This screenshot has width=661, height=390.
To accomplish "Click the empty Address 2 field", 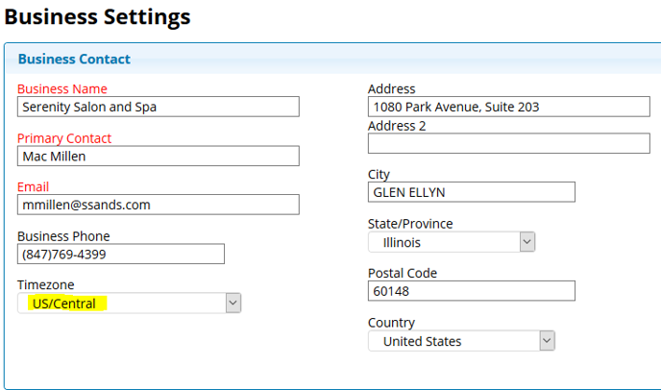I will (x=509, y=143).
